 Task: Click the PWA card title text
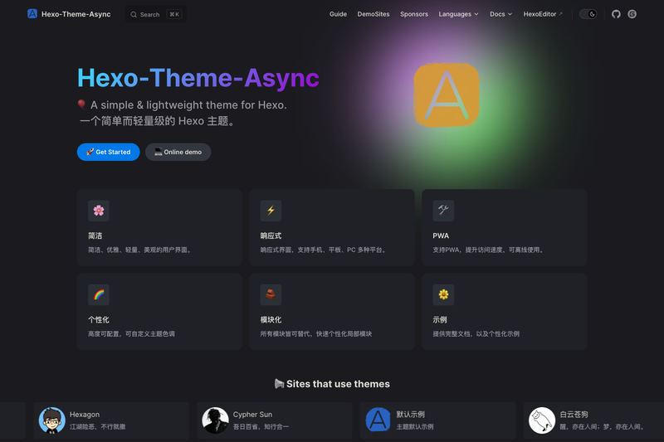441,236
